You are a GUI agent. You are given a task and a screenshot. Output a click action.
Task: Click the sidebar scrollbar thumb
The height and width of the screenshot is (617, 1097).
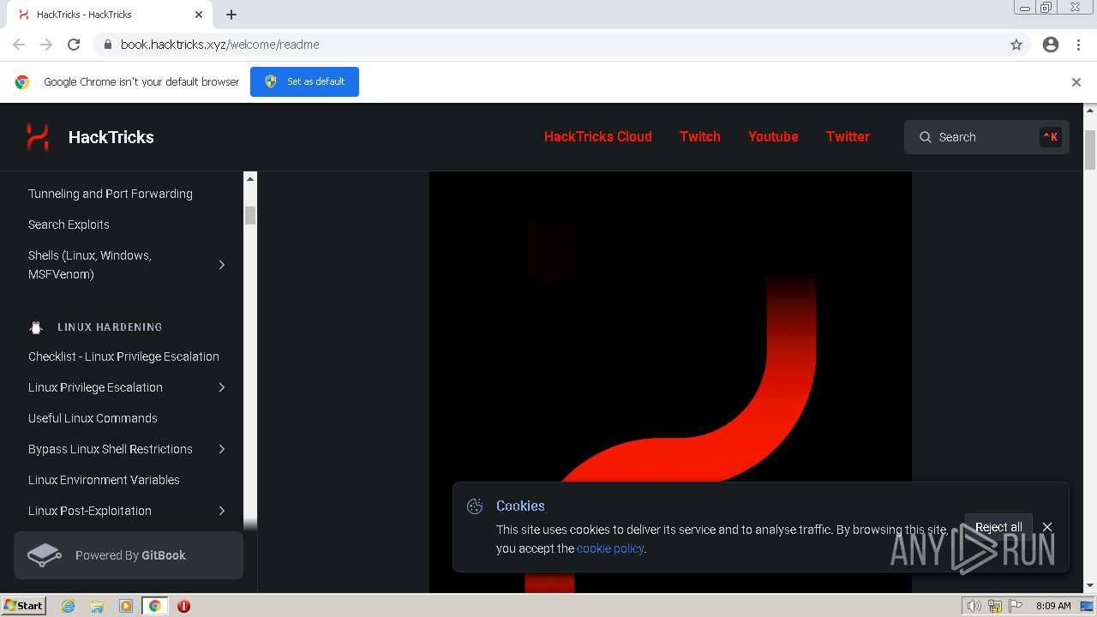(250, 215)
